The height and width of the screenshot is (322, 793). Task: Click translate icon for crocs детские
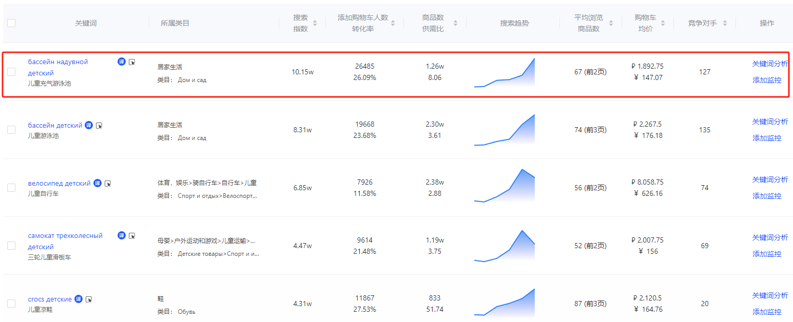point(79,299)
